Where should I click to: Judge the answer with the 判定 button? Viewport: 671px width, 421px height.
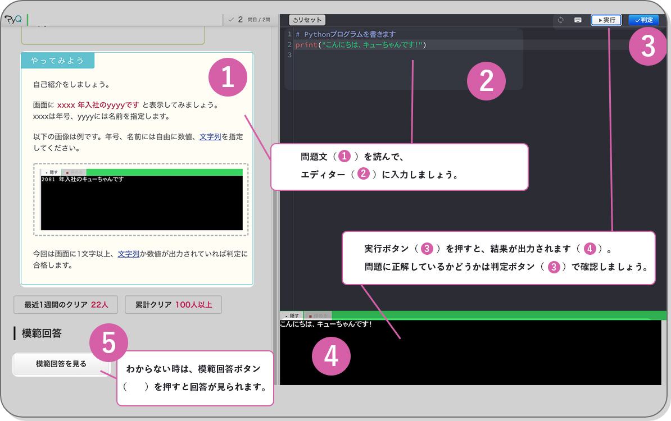coord(644,20)
